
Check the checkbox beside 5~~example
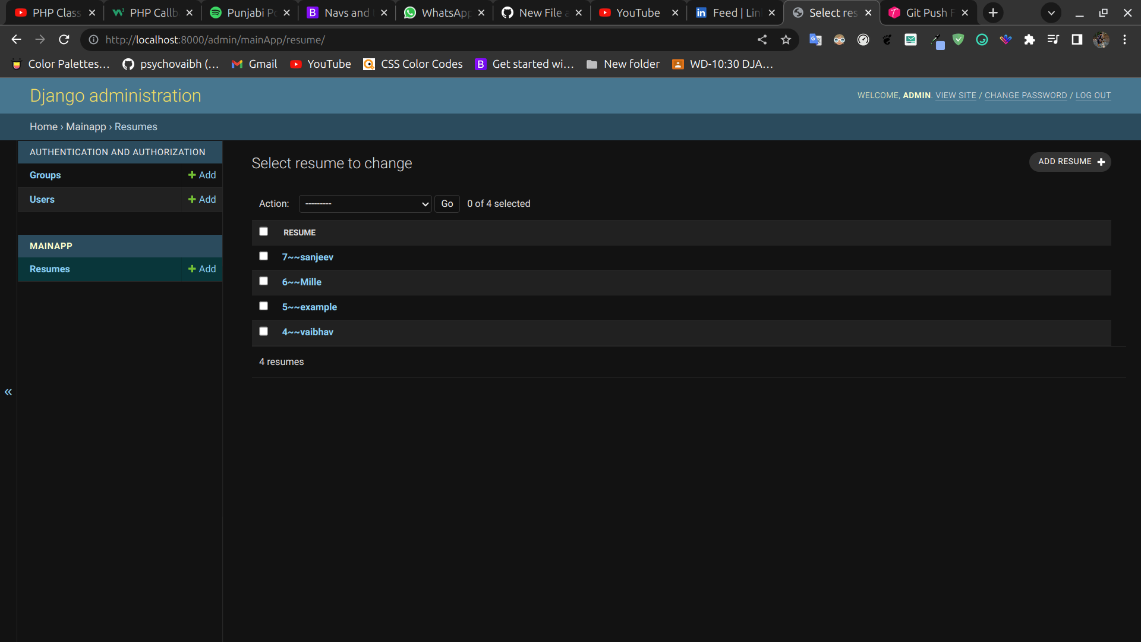coord(263,306)
